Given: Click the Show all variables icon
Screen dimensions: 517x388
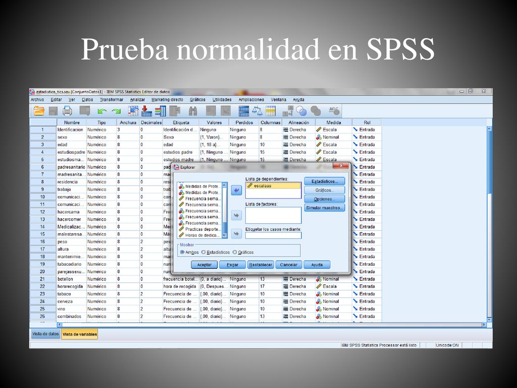Looking at the screenshot, I should tap(316, 111).
